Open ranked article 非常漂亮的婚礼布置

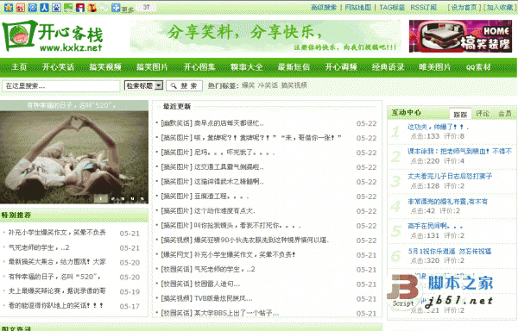pos(447,202)
